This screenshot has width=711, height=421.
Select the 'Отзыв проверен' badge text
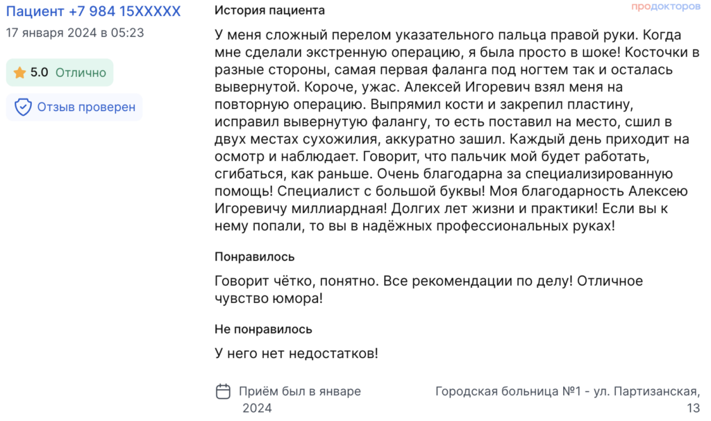click(x=86, y=107)
